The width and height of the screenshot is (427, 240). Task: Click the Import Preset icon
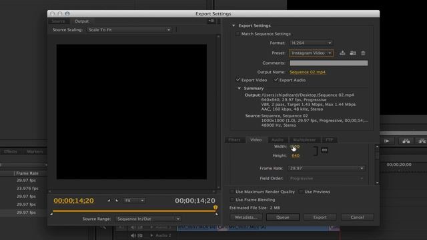pyautogui.click(x=353, y=53)
